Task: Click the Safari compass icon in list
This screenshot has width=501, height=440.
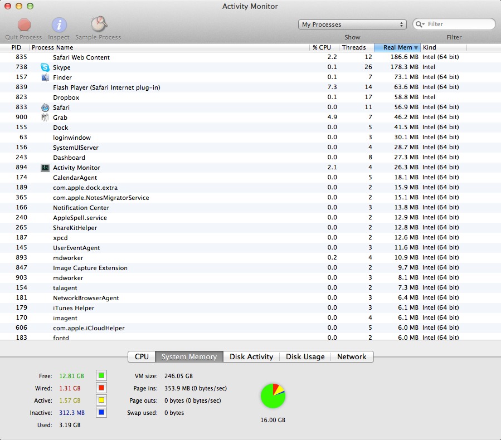Action: click(45, 107)
